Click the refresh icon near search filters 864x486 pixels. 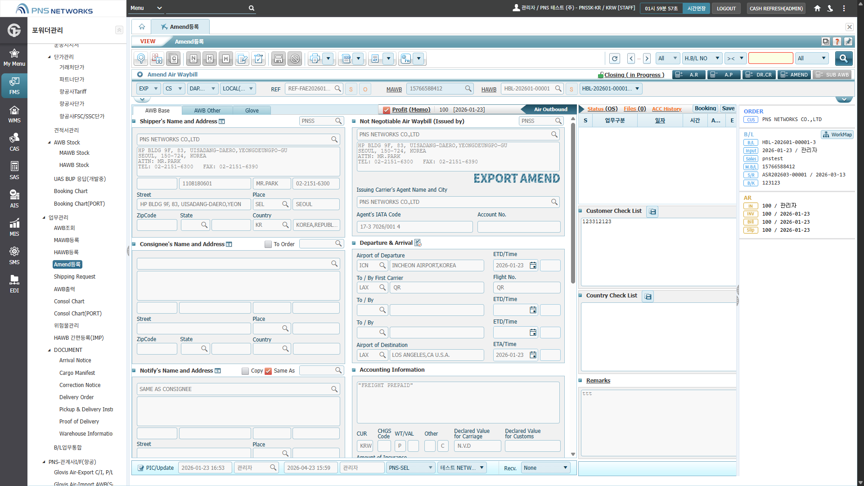click(615, 58)
